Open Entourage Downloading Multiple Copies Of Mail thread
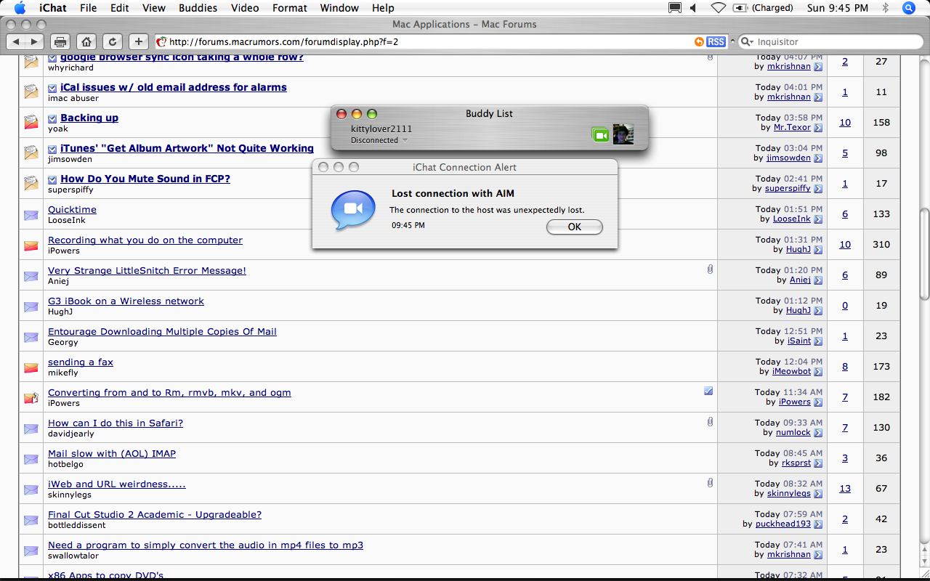 point(162,331)
